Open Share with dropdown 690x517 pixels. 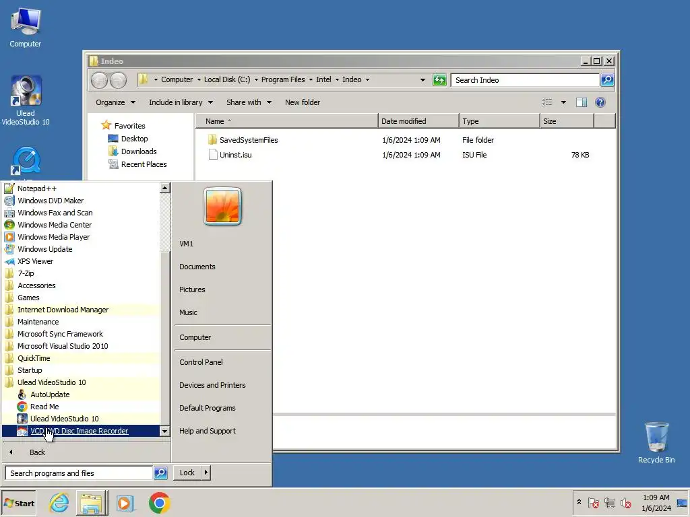click(249, 102)
